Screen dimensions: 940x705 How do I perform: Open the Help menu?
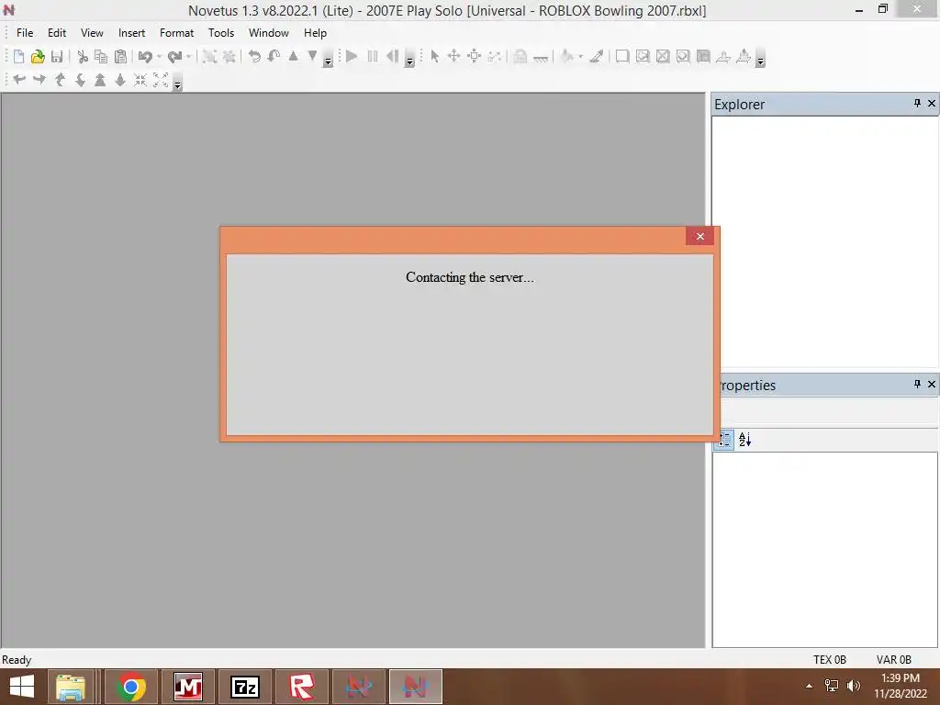coord(315,33)
